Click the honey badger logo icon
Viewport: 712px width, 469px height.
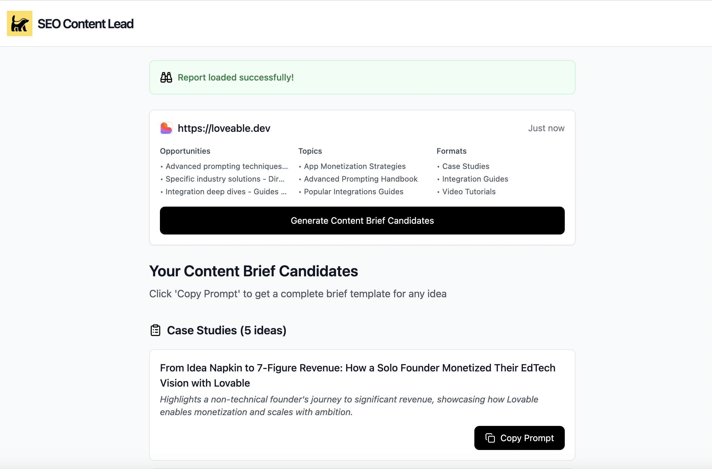point(20,23)
